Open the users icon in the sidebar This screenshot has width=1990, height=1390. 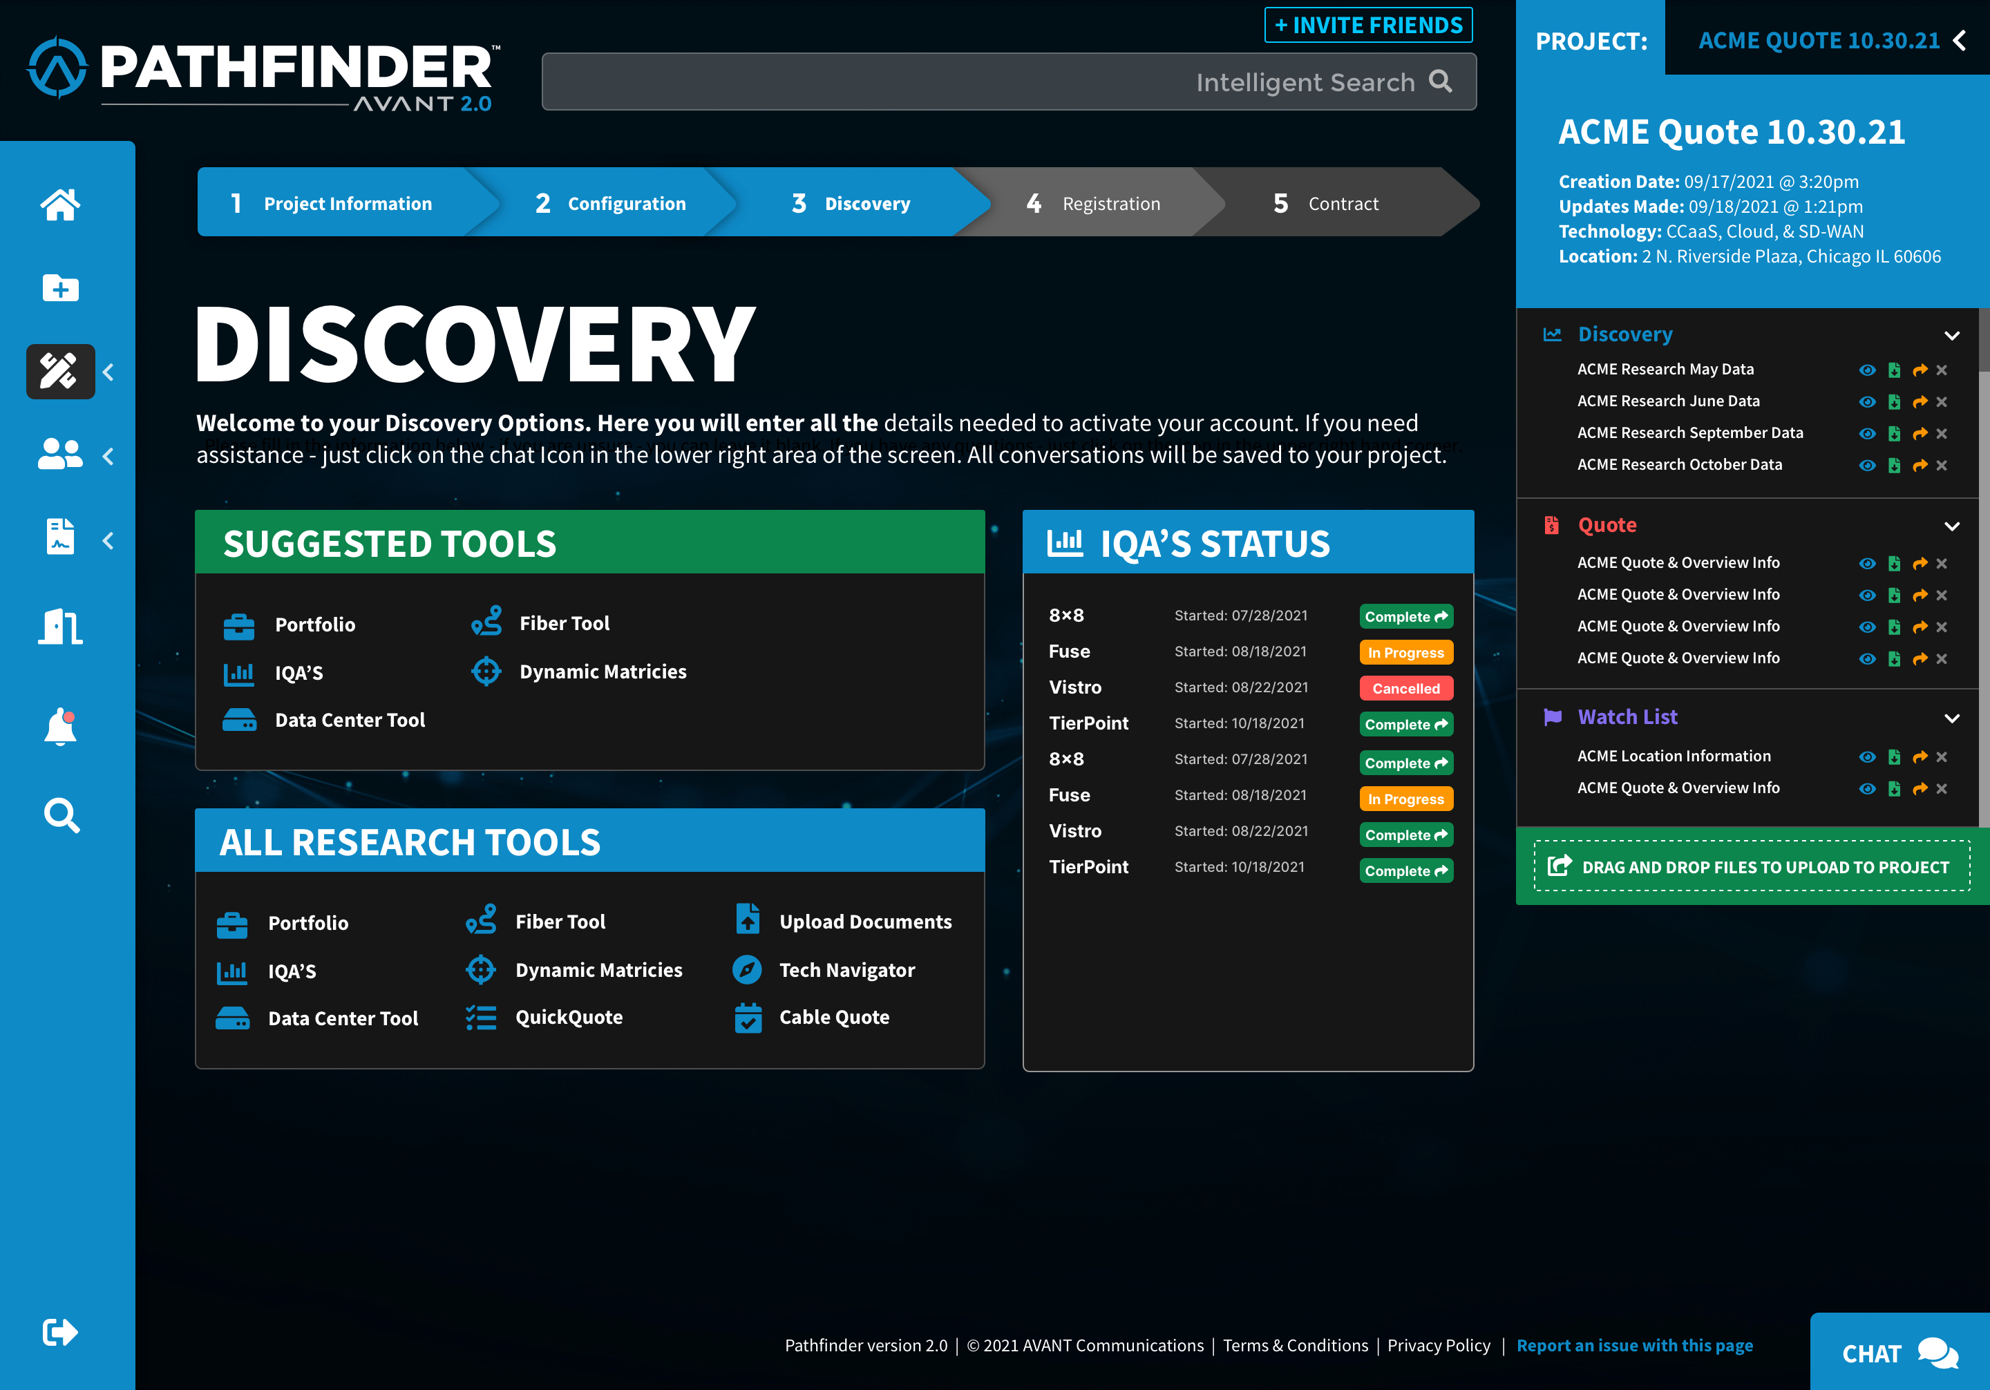[x=60, y=454]
